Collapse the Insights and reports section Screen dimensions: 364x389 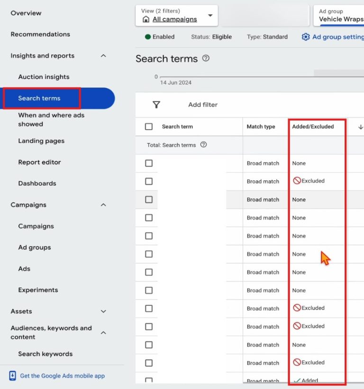pyautogui.click(x=103, y=55)
